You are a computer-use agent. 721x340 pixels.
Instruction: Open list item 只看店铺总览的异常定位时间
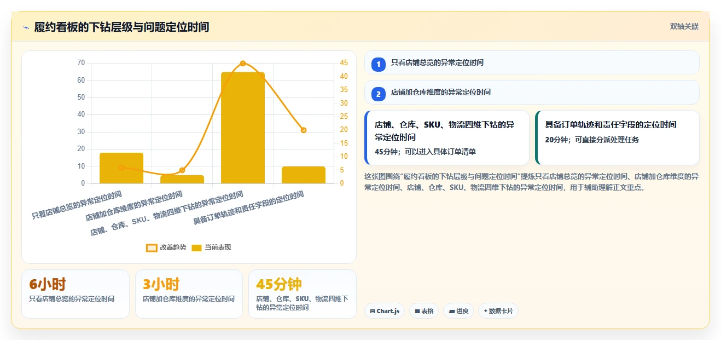click(x=532, y=62)
